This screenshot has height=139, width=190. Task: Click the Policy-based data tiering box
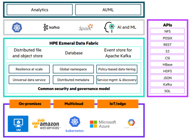tap(117, 69)
